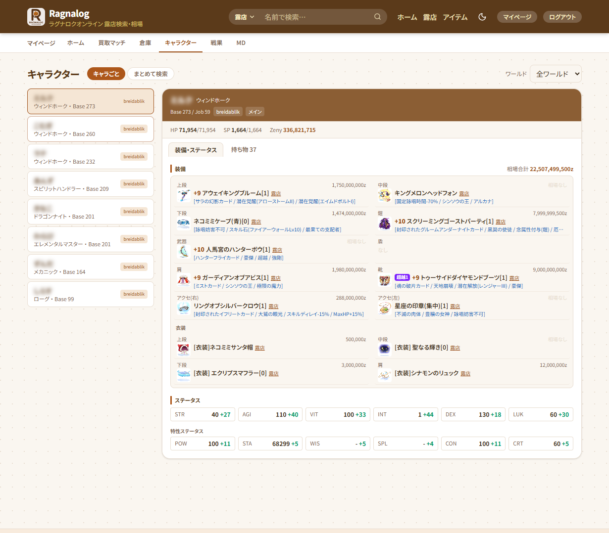This screenshot has height=533, width=609.
Task: Click the アウェイキングブルーム item icon
Action: pyautogui.click(x=184, y=196)
